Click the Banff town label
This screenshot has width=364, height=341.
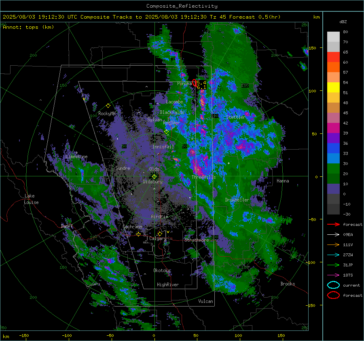click(67, 226)
